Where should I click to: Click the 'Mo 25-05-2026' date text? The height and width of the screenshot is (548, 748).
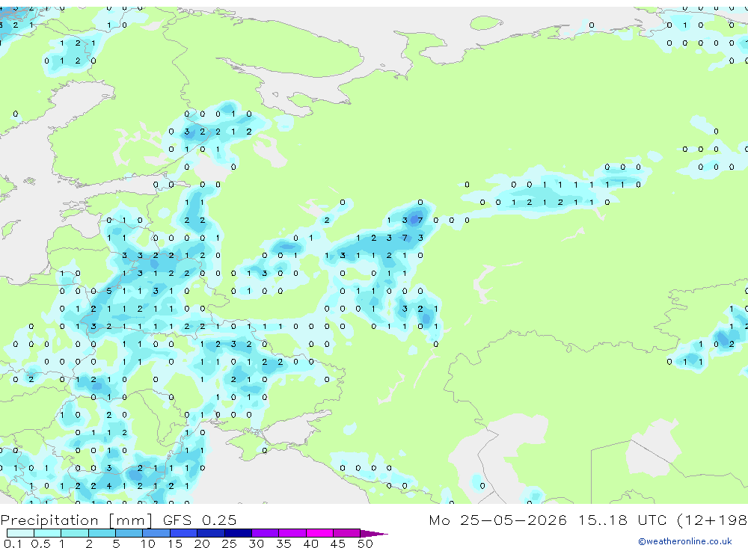click(x=498, y=520)
